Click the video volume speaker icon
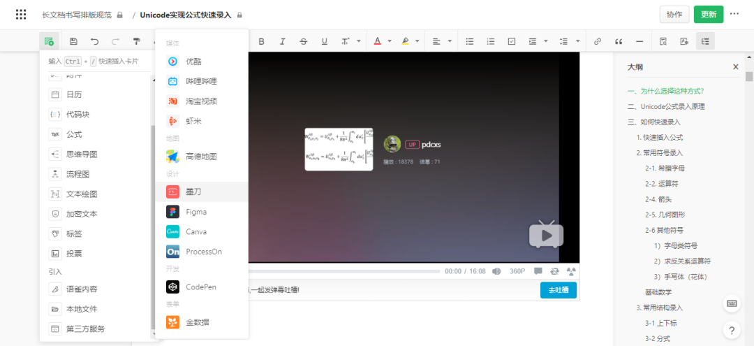This screenshot has width=754, height=346. [497, 271]
